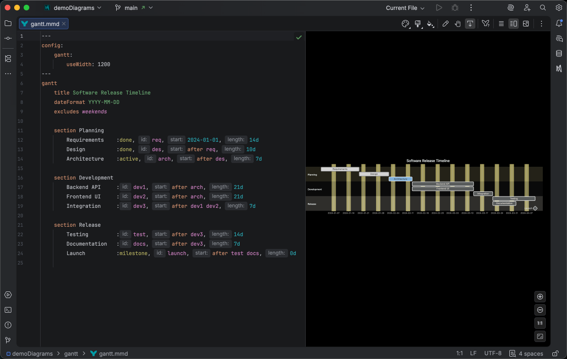The height and width of the screenshot is (359, 567).
Task: Open Code With Me add-user icon
Action: [x=527, y=8]
